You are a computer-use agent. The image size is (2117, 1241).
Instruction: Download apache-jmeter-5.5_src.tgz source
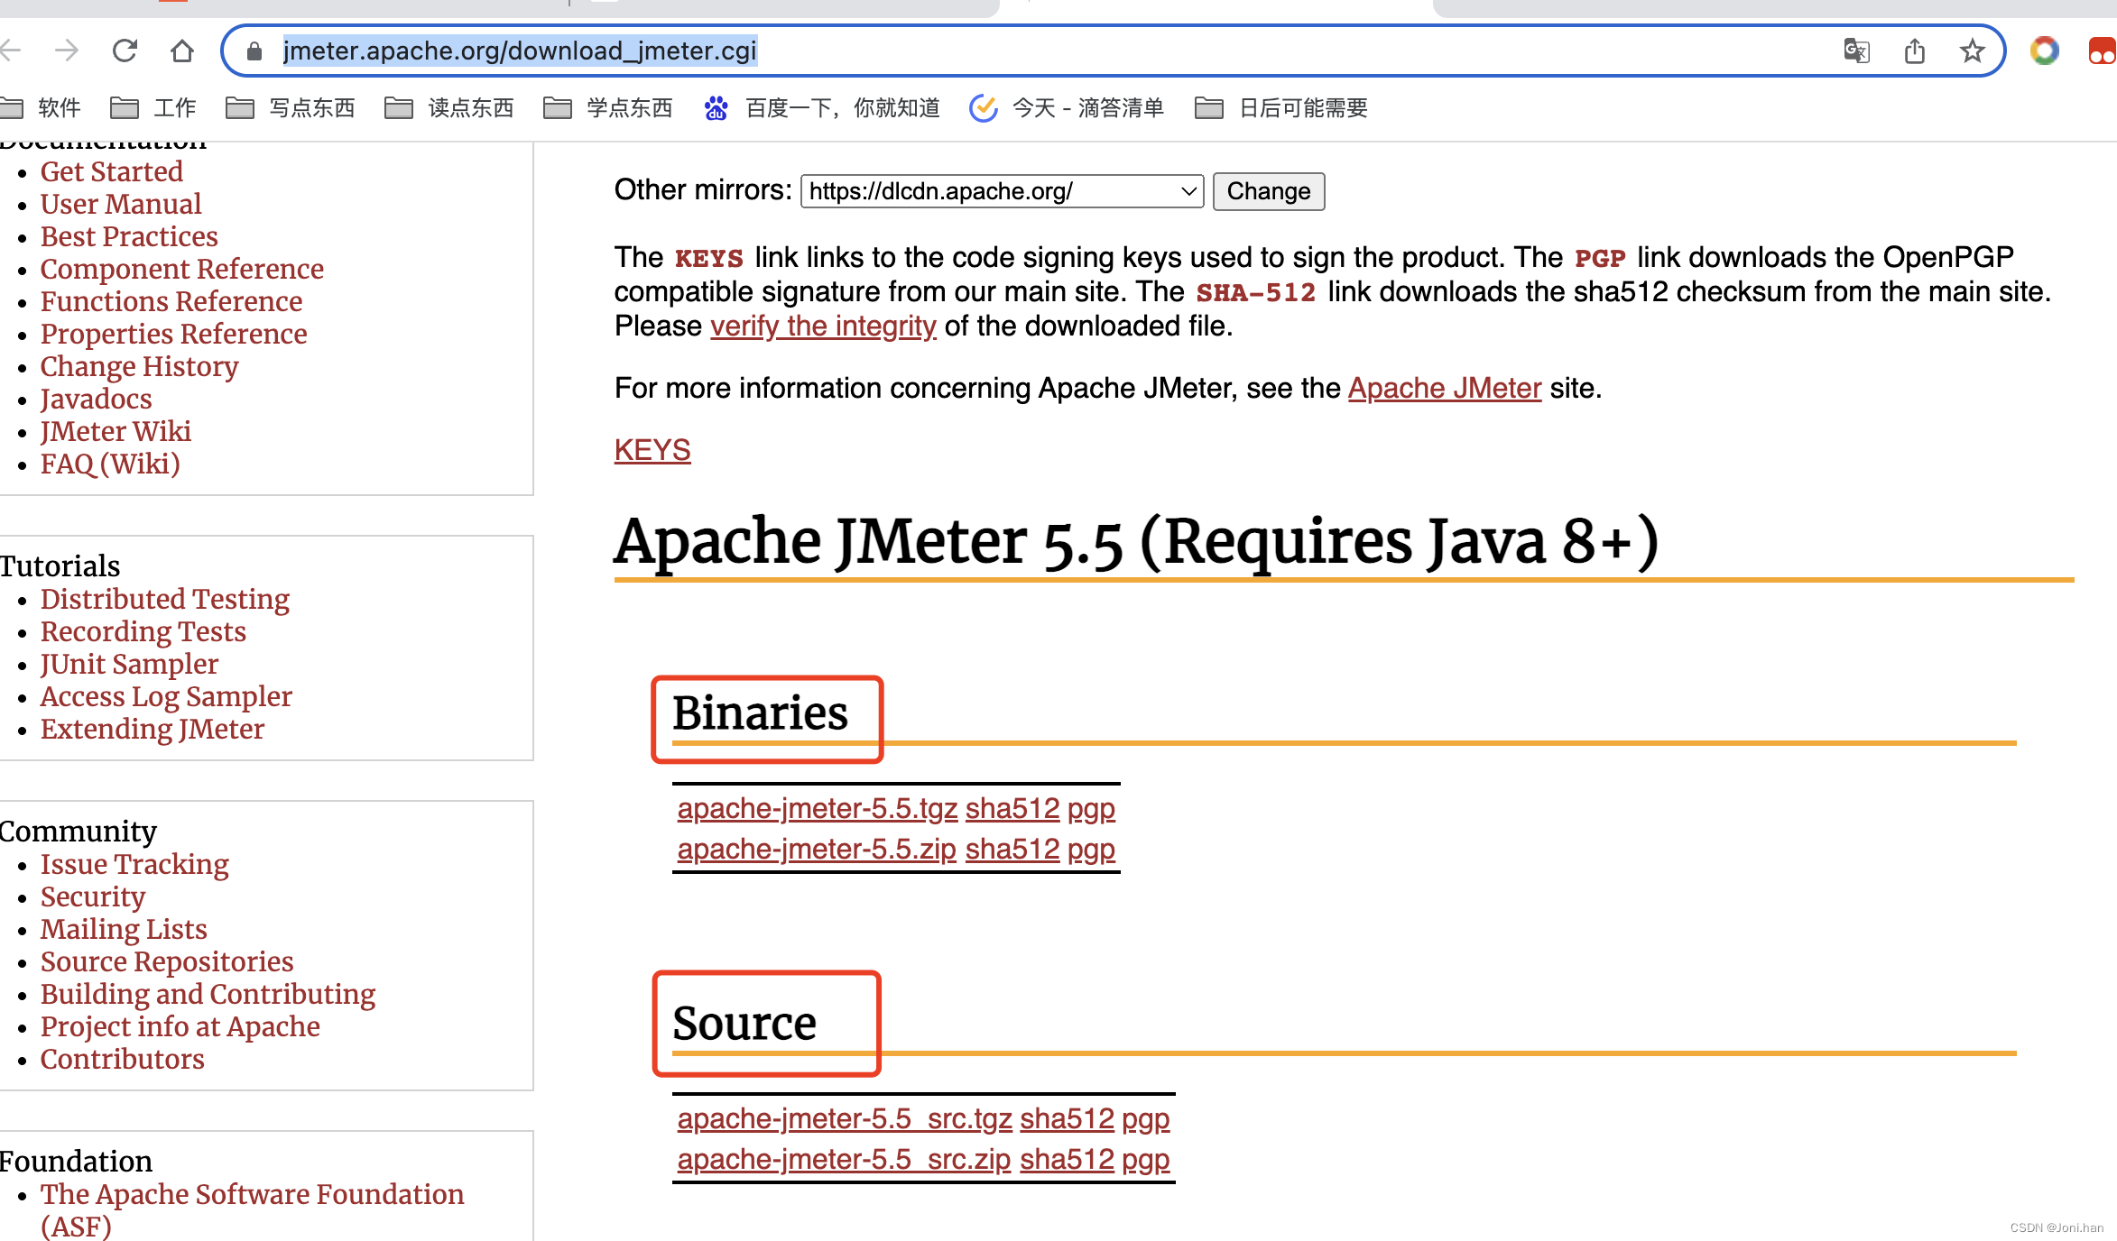coord(845,1118)
